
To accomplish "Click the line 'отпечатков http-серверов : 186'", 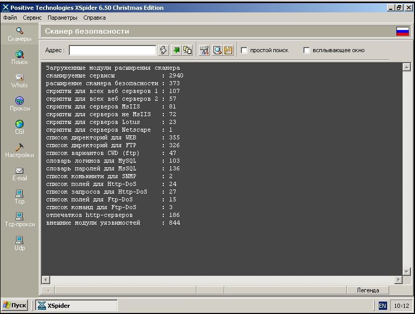I will point(113,215).
